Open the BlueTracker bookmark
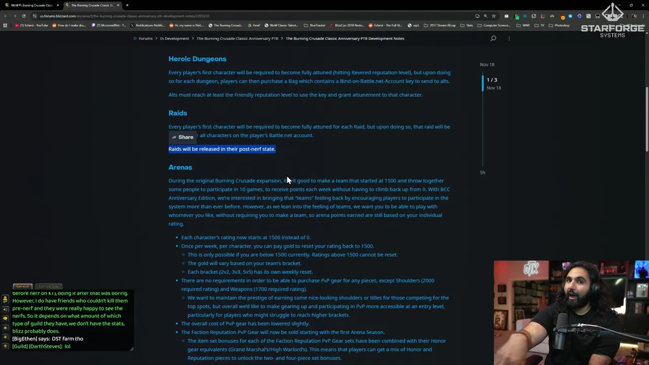Viewport: 649px width, 365px height. tap(315, 25)
